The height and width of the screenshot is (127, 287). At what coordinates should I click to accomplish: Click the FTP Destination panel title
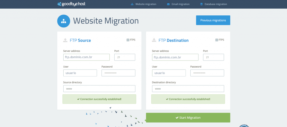pyautogui.click(x=173, y=40)
